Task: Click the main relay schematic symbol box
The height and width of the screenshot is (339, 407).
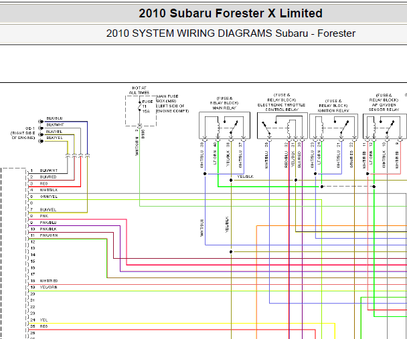Action: pyautogui.click(x=224, y=126)
